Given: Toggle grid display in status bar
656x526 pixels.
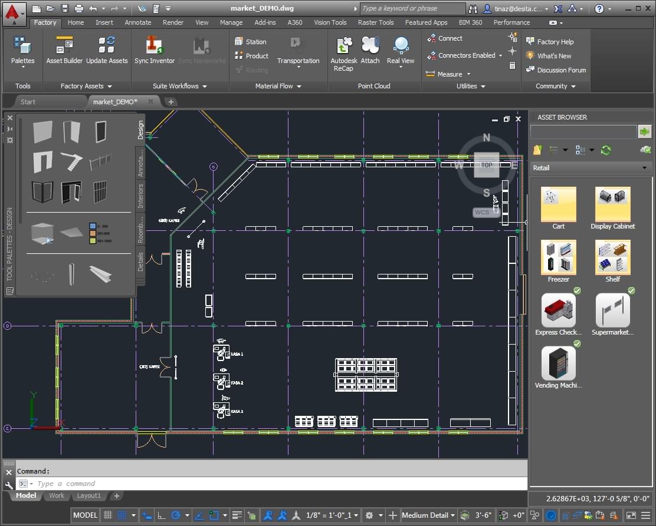Looking at the screenshot, I should click(108, 515).
